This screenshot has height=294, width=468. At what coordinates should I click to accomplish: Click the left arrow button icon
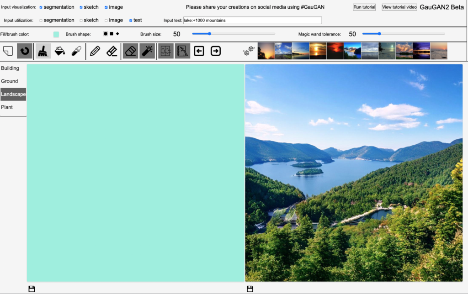[x=199, y=51]
